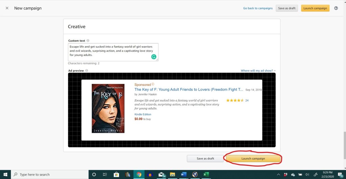Click 'Go back to campaigns' link
Screen dimensions: 346x179
click(x=258, y=8)
